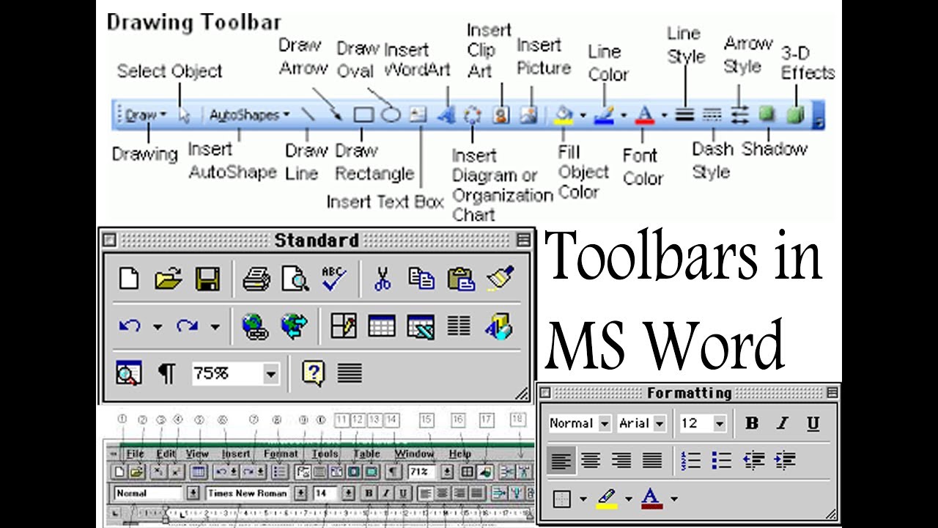Viewport: 938px width, 528px height.
Task: Select the Draw Oval tool
Action: 390,114
